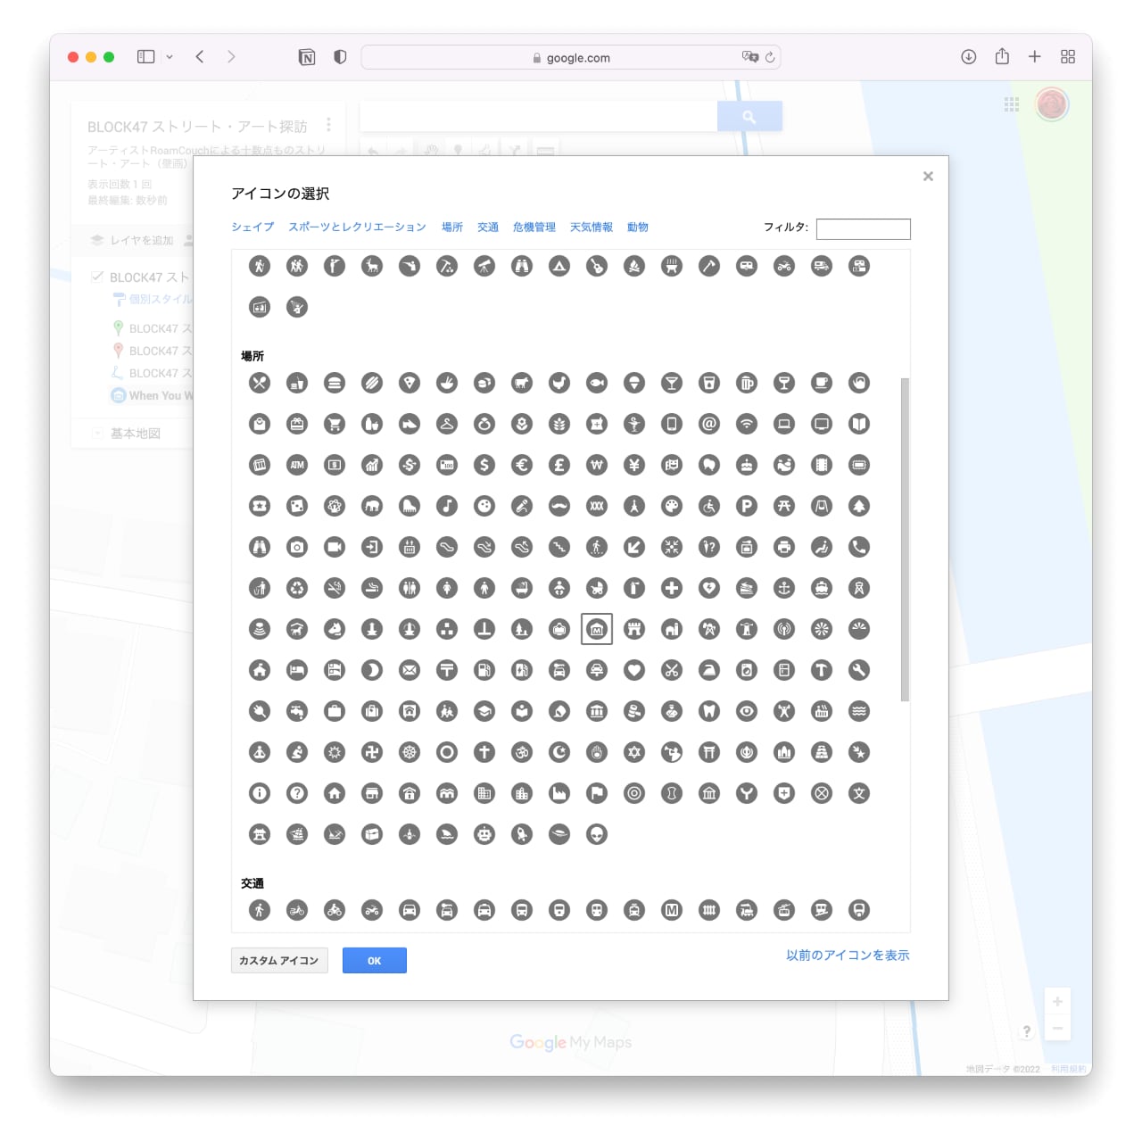Jump to the 天気情報 category
Viewport: 1142px width, 1142px height.
tap(591, 228)
